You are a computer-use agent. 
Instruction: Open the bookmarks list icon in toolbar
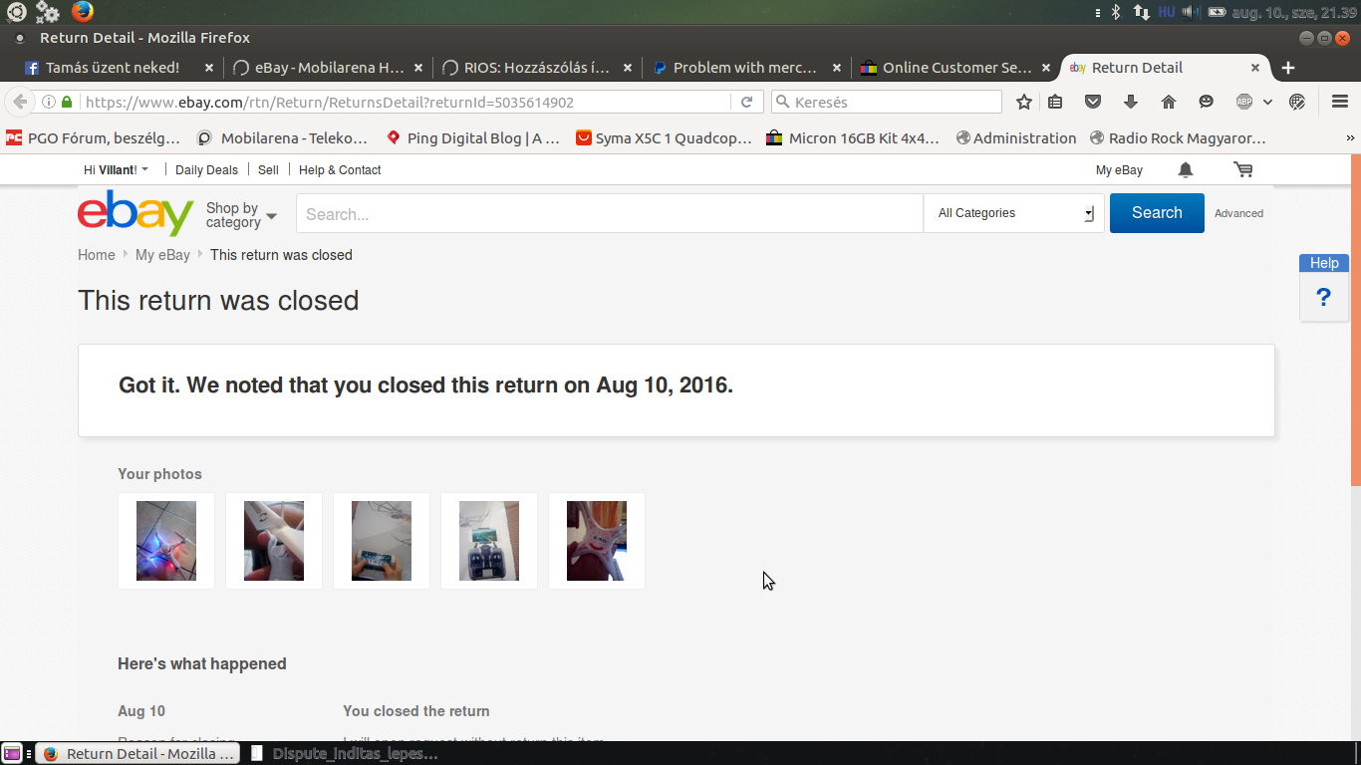[1056, 102]
